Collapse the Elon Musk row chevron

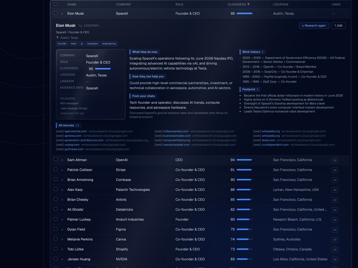(x=62, y=14)
